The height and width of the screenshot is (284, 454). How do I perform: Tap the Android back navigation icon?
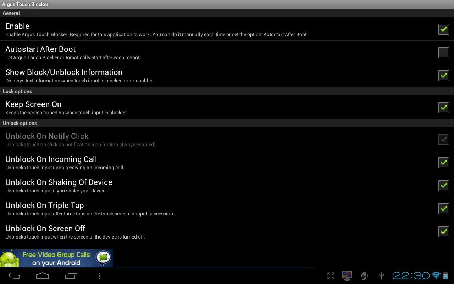click(x=14, y=276)
